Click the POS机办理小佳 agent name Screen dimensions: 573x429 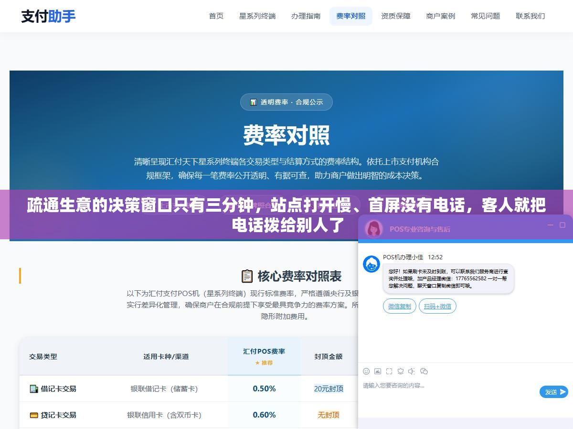(x=403, y=257)
